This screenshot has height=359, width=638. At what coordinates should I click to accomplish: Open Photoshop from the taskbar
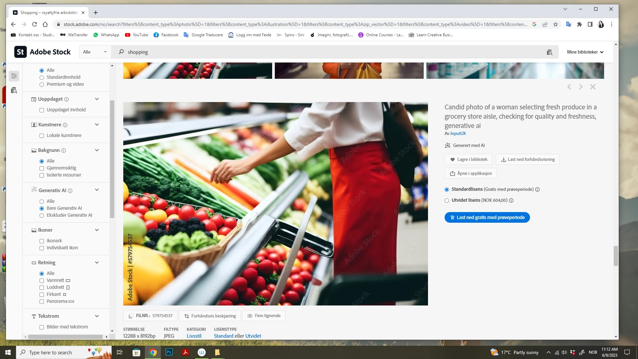[169, 352]
